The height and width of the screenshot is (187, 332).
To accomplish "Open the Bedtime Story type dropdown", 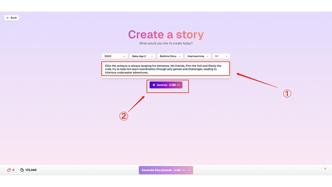I will click(170, 56).
